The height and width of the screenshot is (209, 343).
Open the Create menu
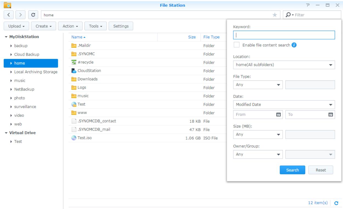click(44, 26)
